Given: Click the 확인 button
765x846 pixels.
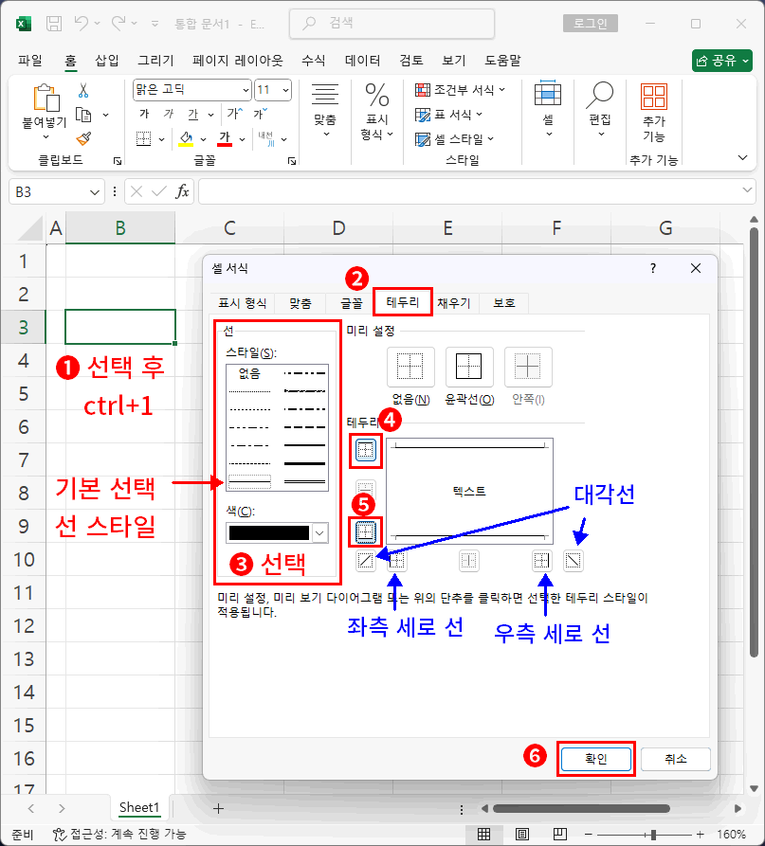Looking at the screenshot, I should [596, 759].
